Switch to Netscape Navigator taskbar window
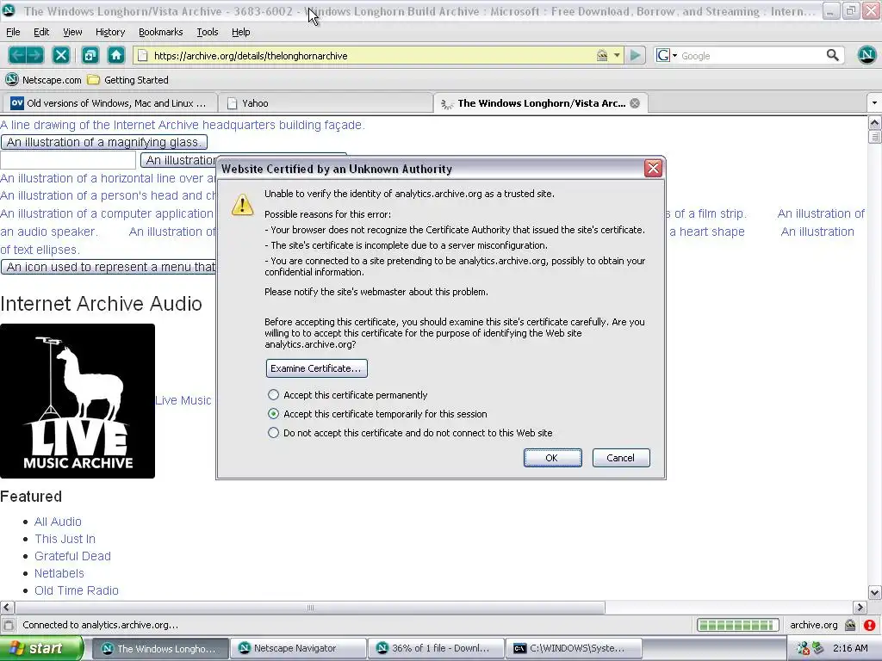The image size is (882, 661). tap(298, 649)
